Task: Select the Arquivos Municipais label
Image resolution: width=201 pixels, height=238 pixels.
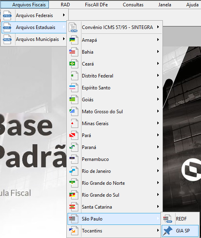Action: (37, 39)
